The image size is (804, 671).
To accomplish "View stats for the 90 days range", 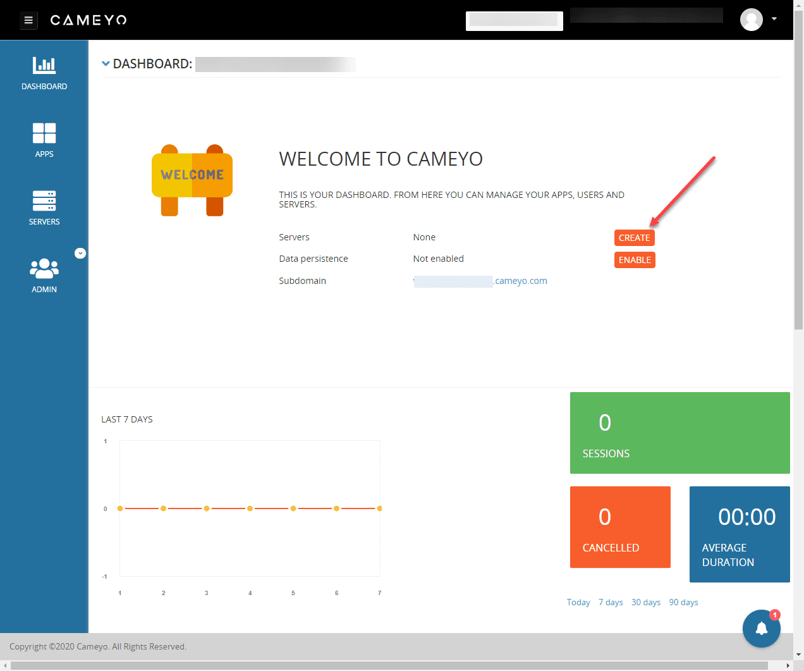I will [683, 601].
